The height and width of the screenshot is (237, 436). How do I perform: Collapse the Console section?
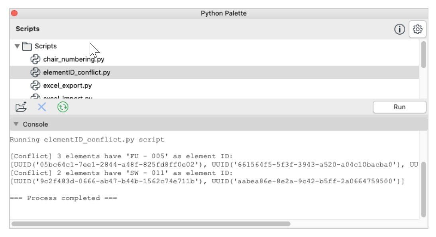(x=16, y=124)
